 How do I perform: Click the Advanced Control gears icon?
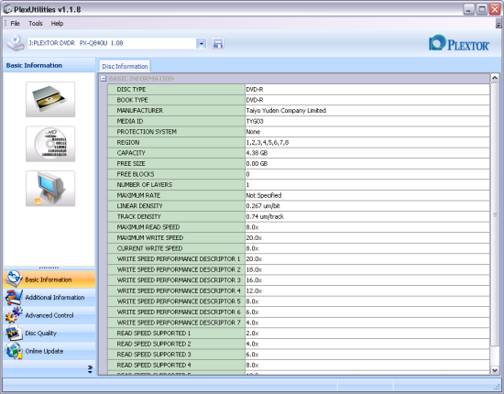pos(14,315)
